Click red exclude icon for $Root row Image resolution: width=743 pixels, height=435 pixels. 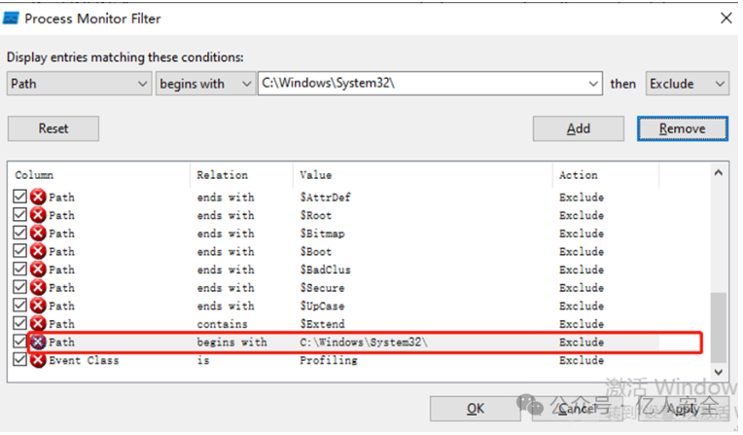click(x=38, y=216)
